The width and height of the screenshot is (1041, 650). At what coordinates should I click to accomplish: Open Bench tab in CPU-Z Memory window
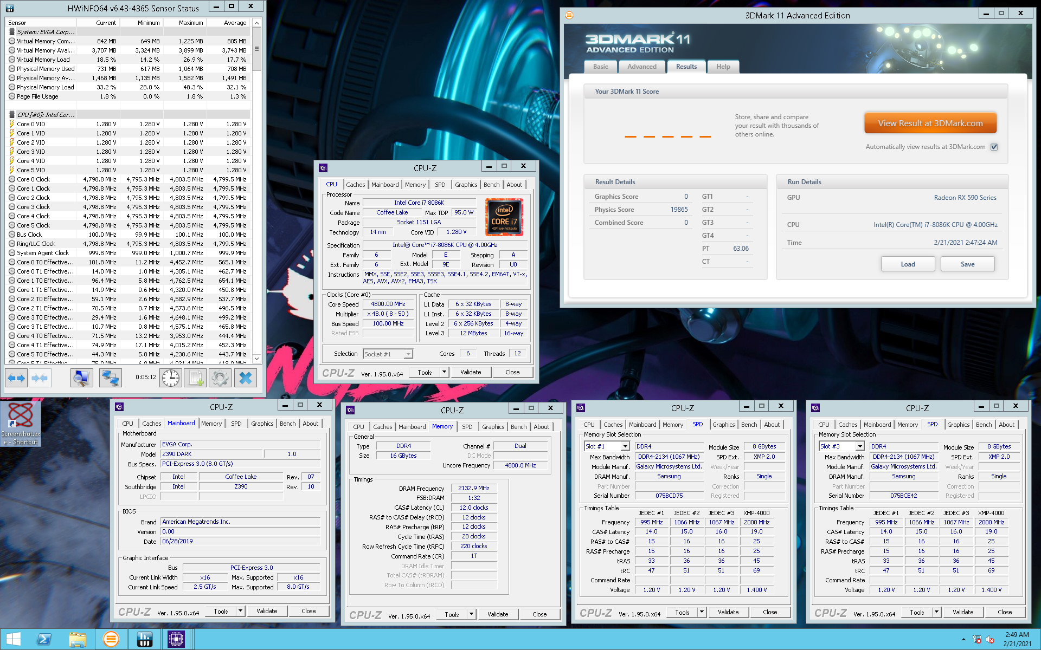click(518, 427)
